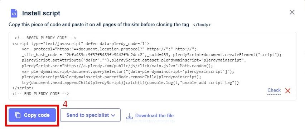Viewport: 305px width, 129px height.
Task: Click the END PLERDY CODE comment line
Action: pos(40,94)
